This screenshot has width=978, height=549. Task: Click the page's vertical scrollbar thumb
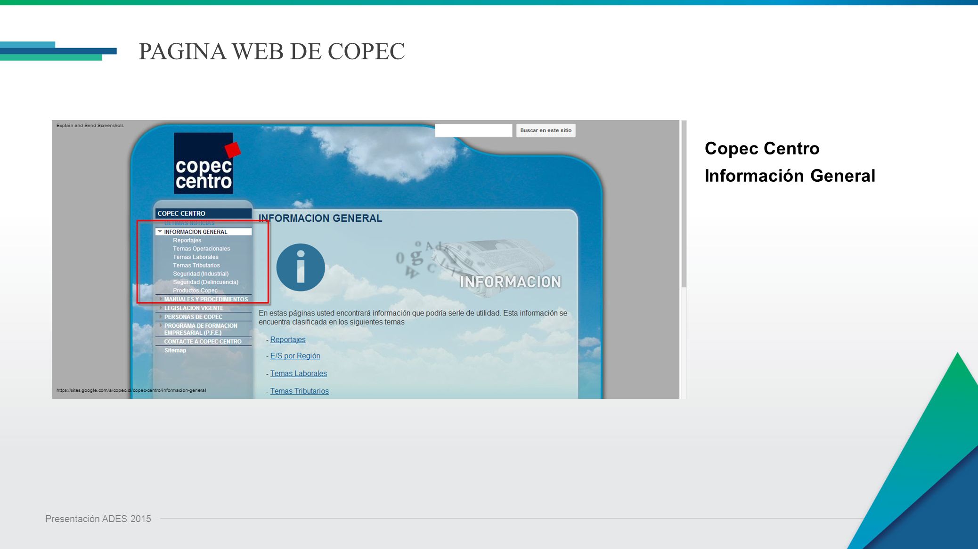click(684, 204)
